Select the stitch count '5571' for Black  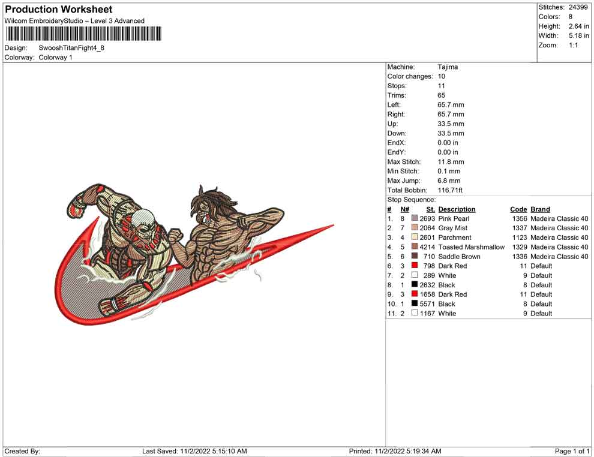tap(427, 303)
